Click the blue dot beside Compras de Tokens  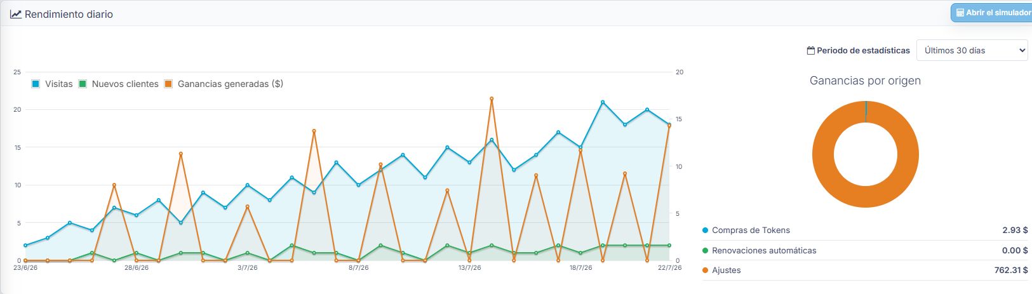(705, 231)
